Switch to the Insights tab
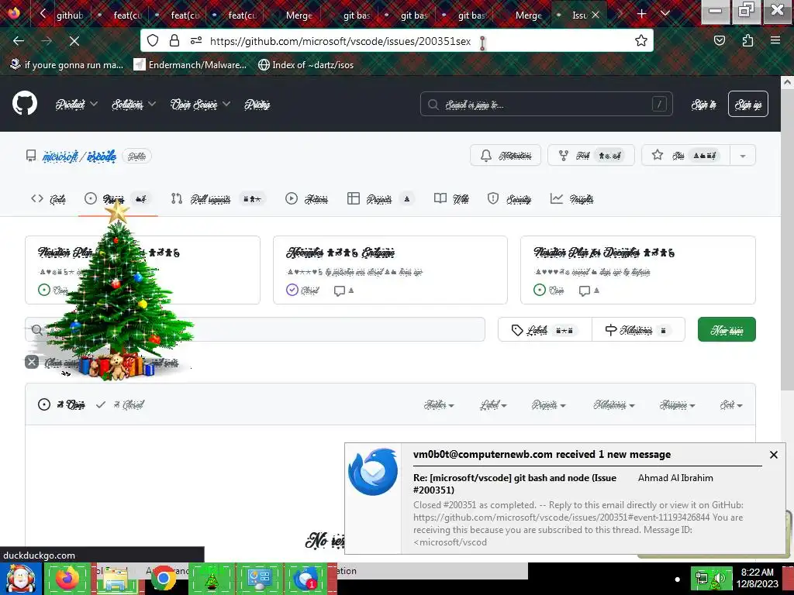 pyautogui.click(x=571, y=199)
